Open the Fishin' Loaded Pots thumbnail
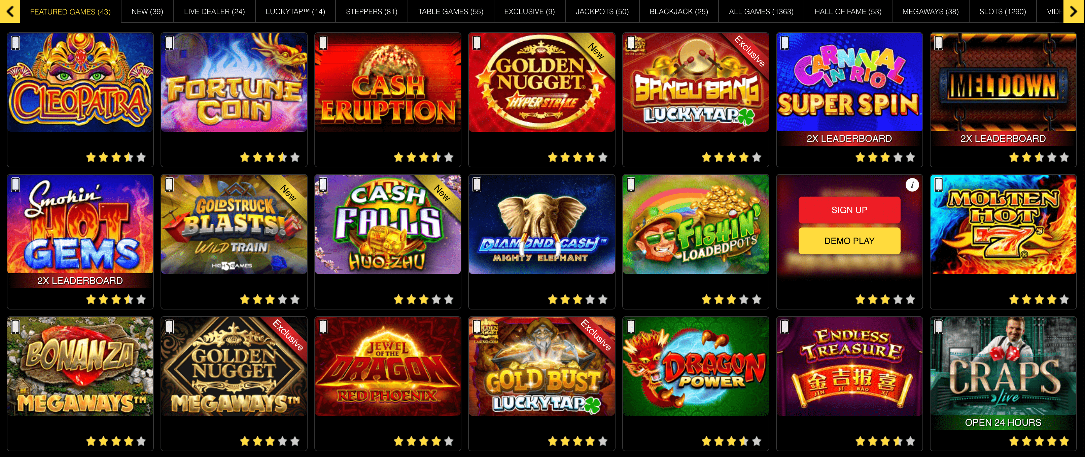Screen dimensions: 1085x457 695,224
